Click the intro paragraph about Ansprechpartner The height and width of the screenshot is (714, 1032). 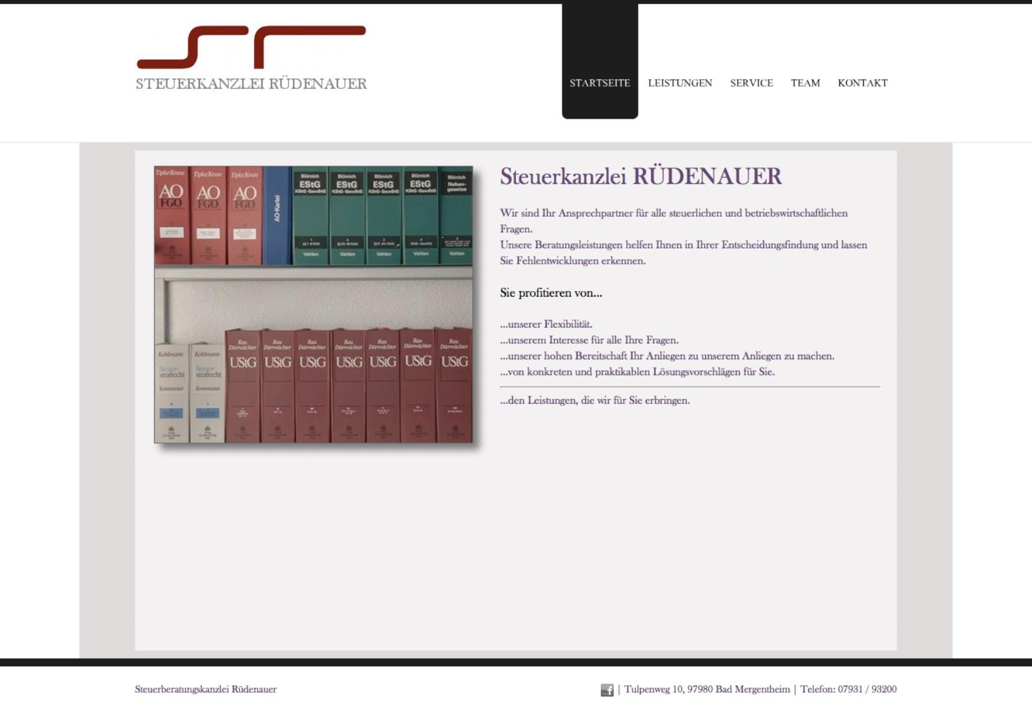[684, 237]
